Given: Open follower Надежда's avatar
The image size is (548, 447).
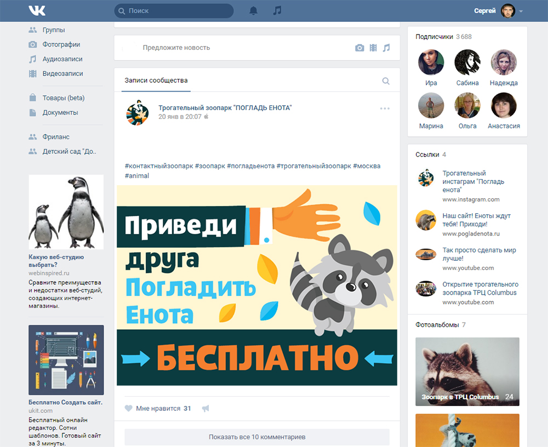Looking at the screenshot, I should (504, 62).
